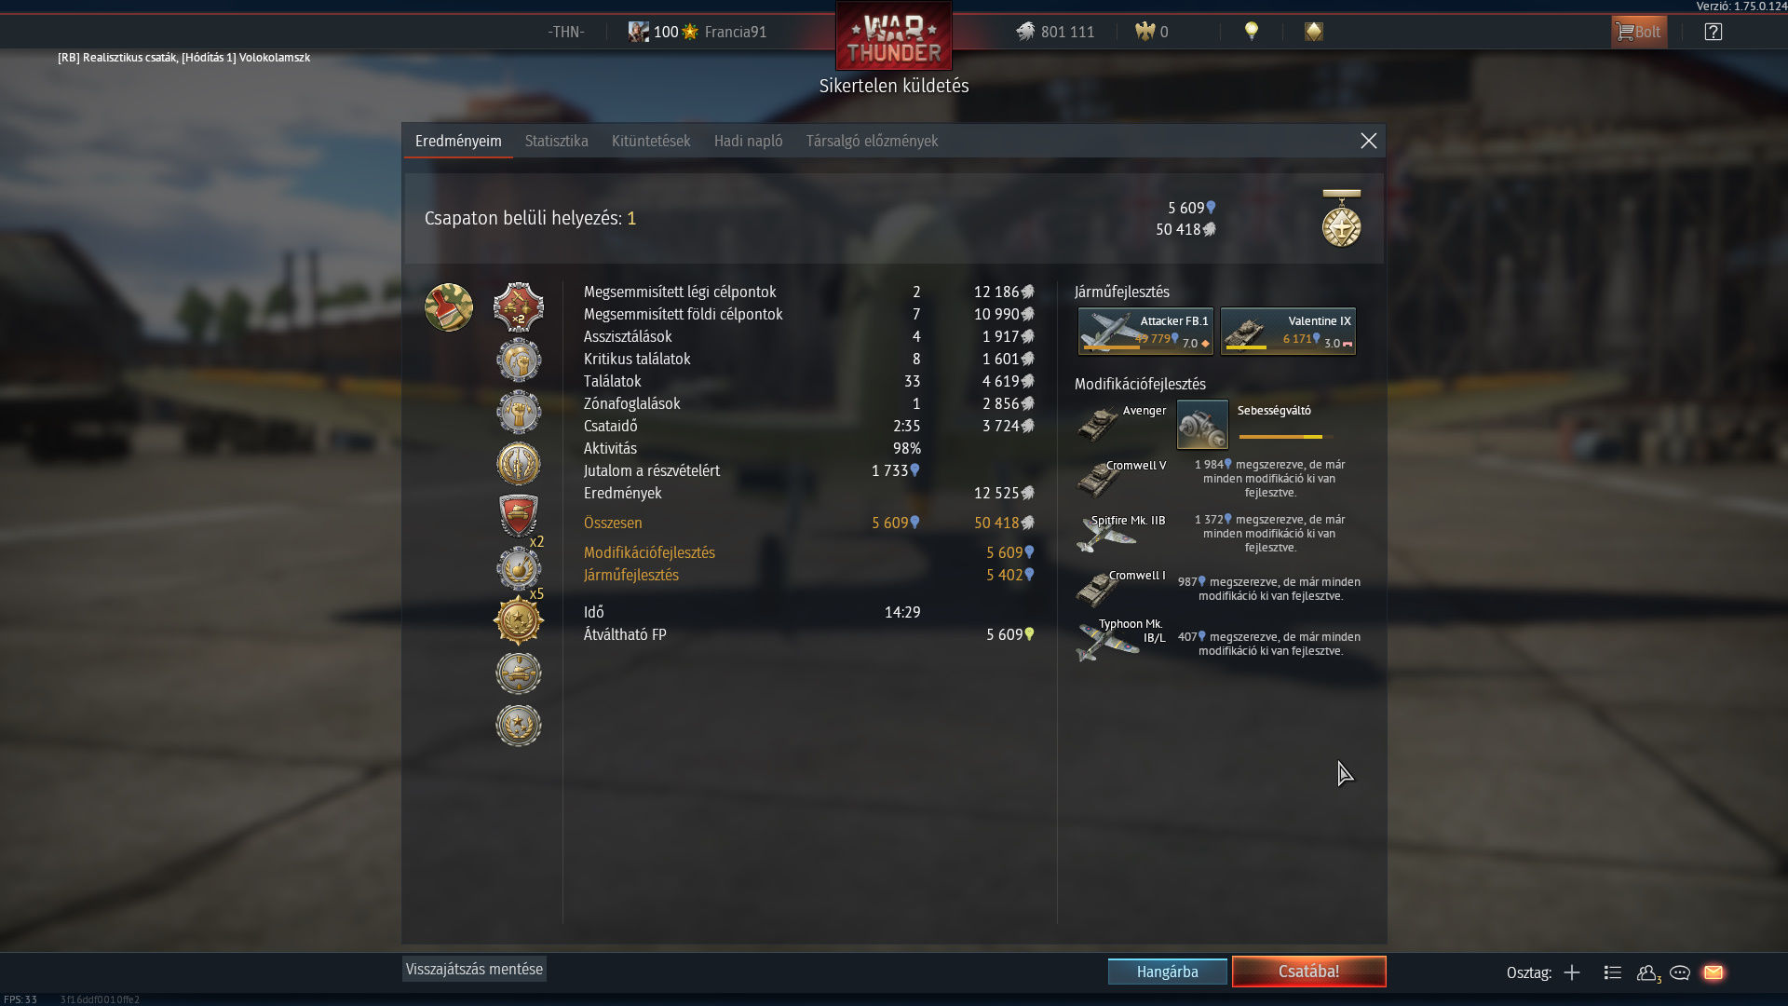1788x1006 pixels.
Task: Click the paint brush camouflage award badge
Action: click(449, 307)
